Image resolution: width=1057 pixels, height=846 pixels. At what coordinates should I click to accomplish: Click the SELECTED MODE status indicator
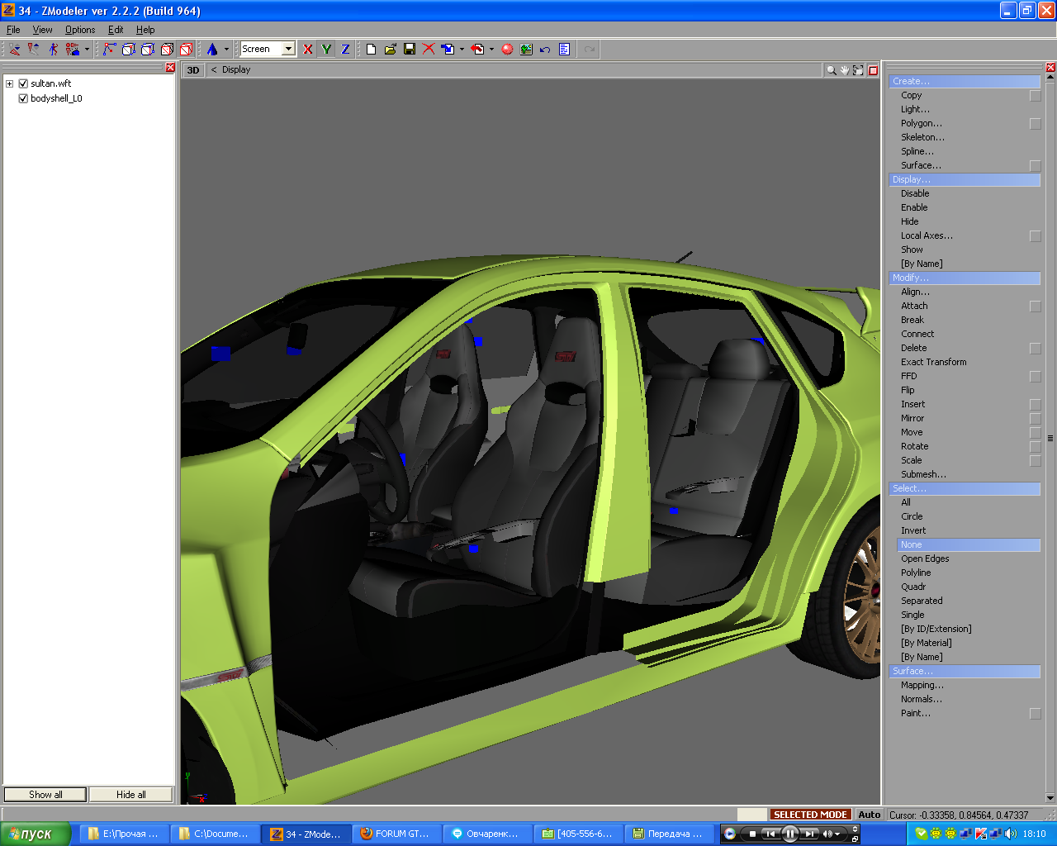pyautogui.click(x=809, y=815)
